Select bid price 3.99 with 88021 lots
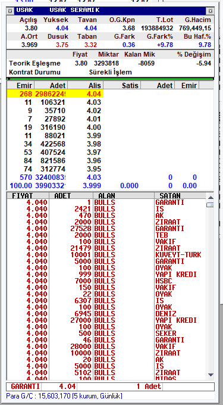Image resolution: width=223 pixels, height=405 pixels. 55,136
